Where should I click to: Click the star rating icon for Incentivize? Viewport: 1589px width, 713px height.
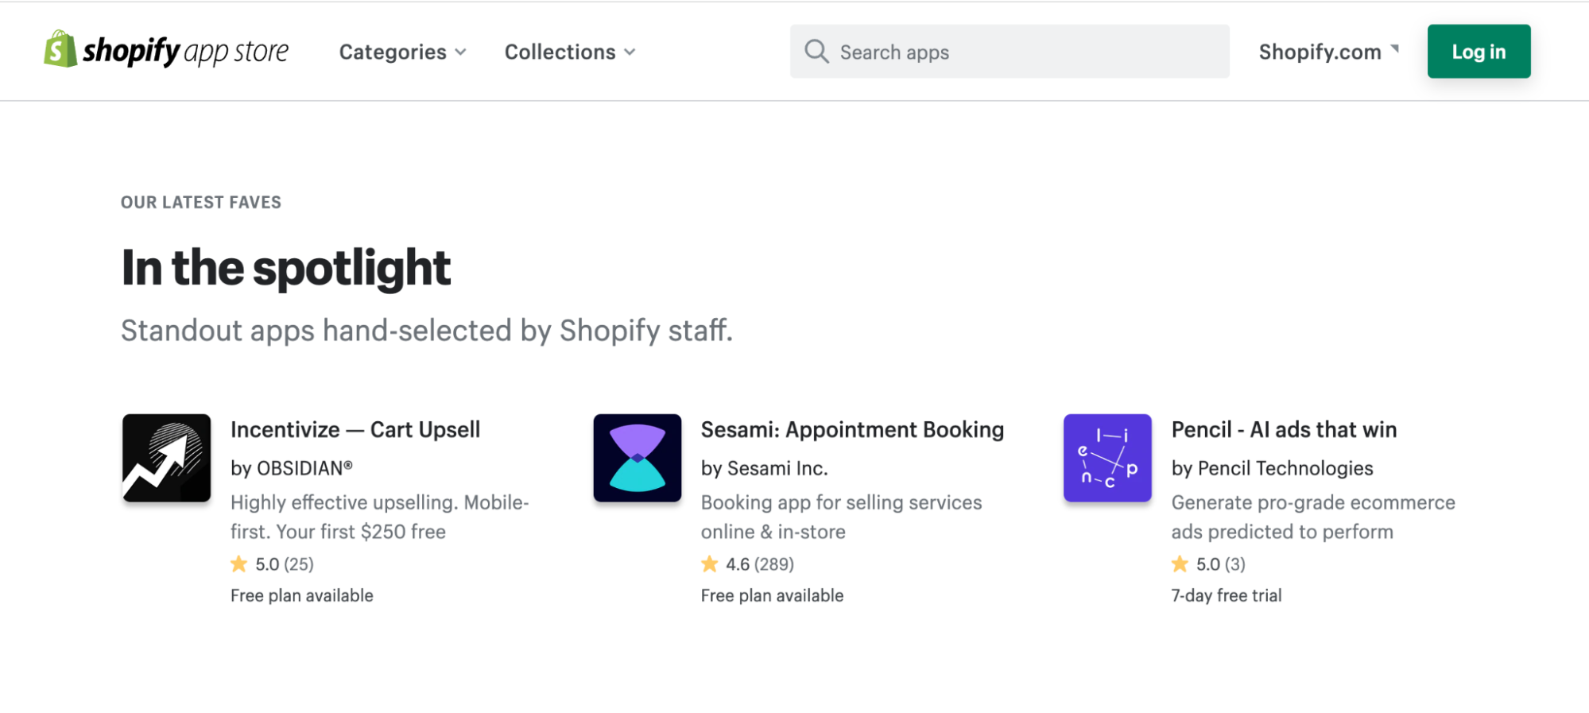238,564
